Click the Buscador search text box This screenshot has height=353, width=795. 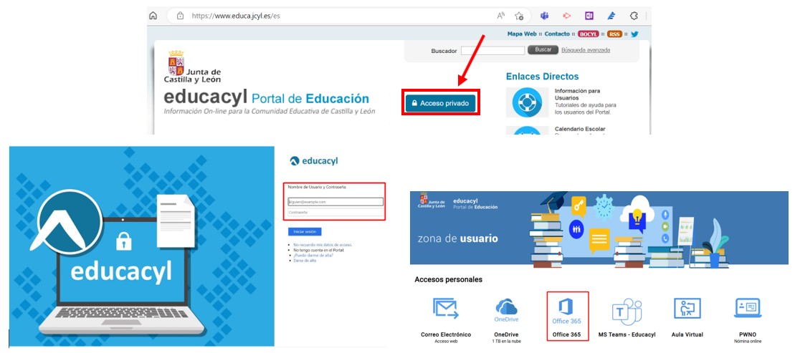[x=492, y=51]
